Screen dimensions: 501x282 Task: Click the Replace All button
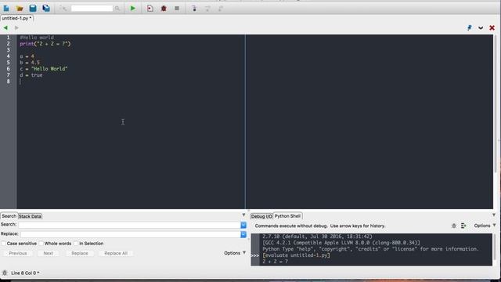[x=116, y=253]
